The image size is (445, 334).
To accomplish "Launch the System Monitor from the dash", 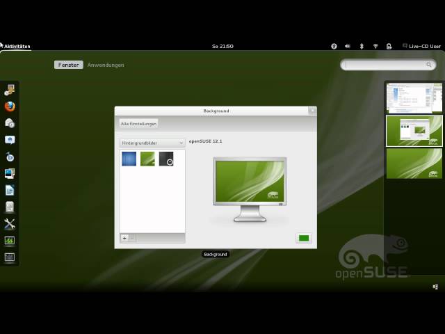I will coord(10,241).
